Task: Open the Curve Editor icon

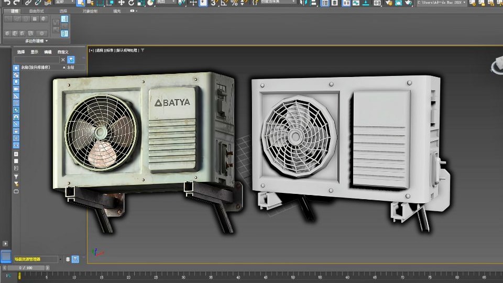Action: point(356,3)
